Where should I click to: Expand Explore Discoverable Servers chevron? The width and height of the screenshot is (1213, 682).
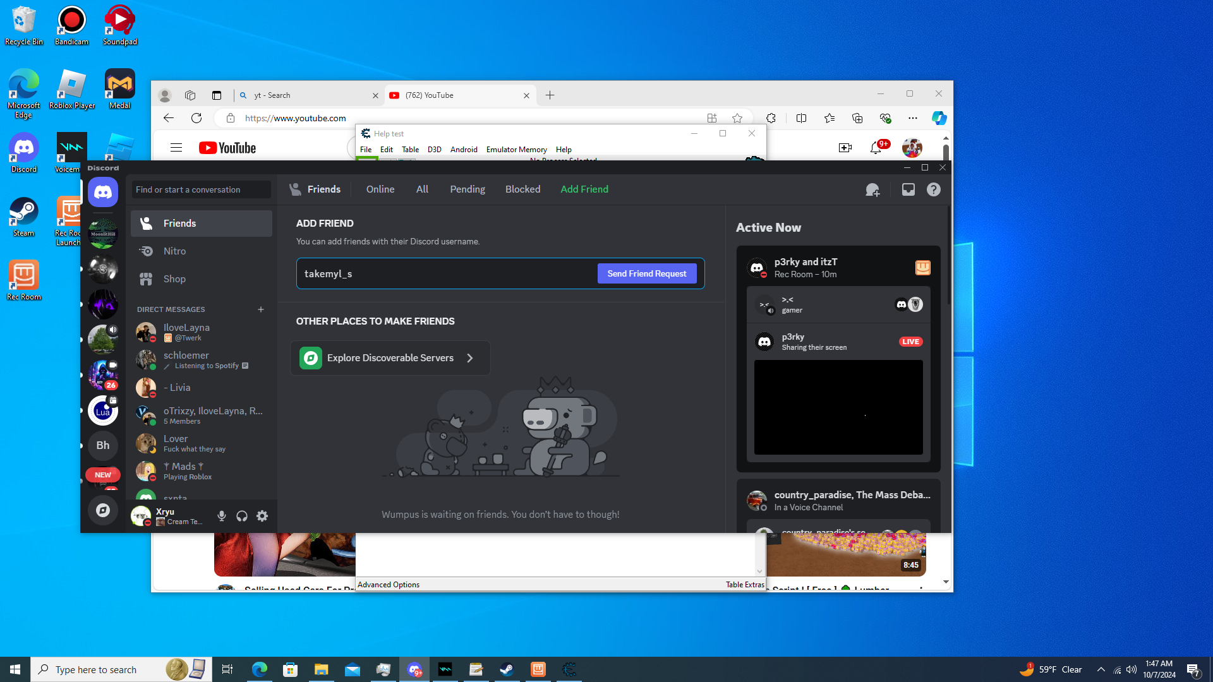(470, 358)
